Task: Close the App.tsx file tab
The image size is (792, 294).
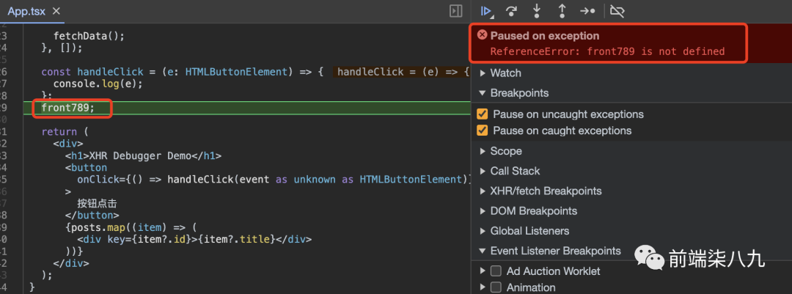Action: 56,11
